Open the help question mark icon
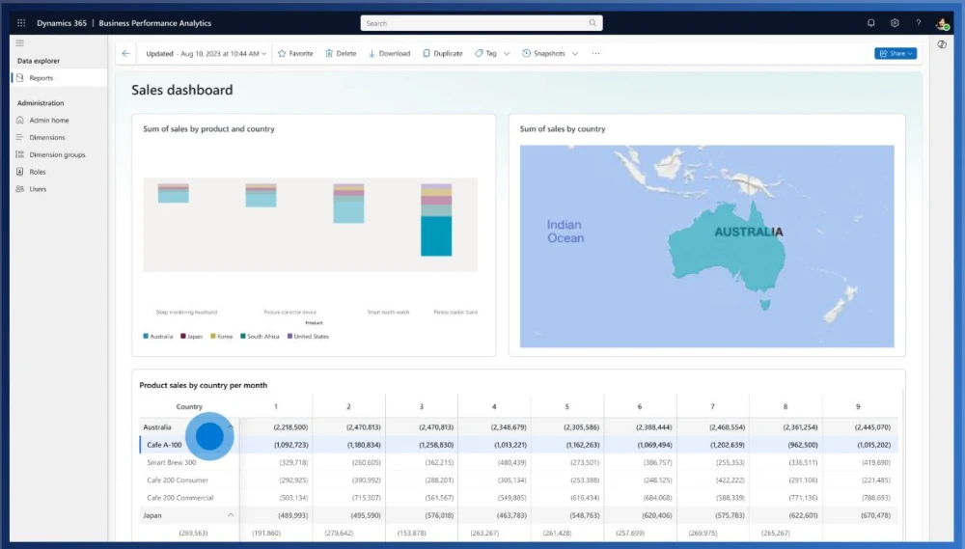 pos(919,23)
